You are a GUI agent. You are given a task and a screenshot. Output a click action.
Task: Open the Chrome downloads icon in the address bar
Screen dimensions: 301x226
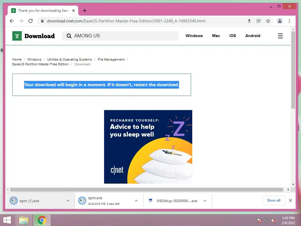pyautogui.click(x=249, y=21)
